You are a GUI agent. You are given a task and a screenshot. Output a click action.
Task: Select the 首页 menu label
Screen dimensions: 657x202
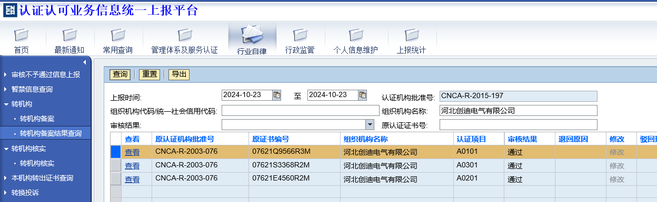(22, 50)
